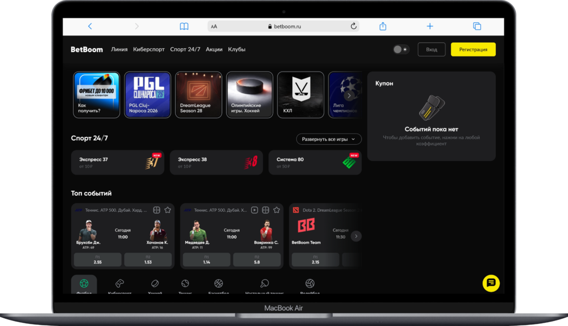Screen dimensions: 568x326
Task: Select the Хоккей sport icon
Action: tap(154, 284)
